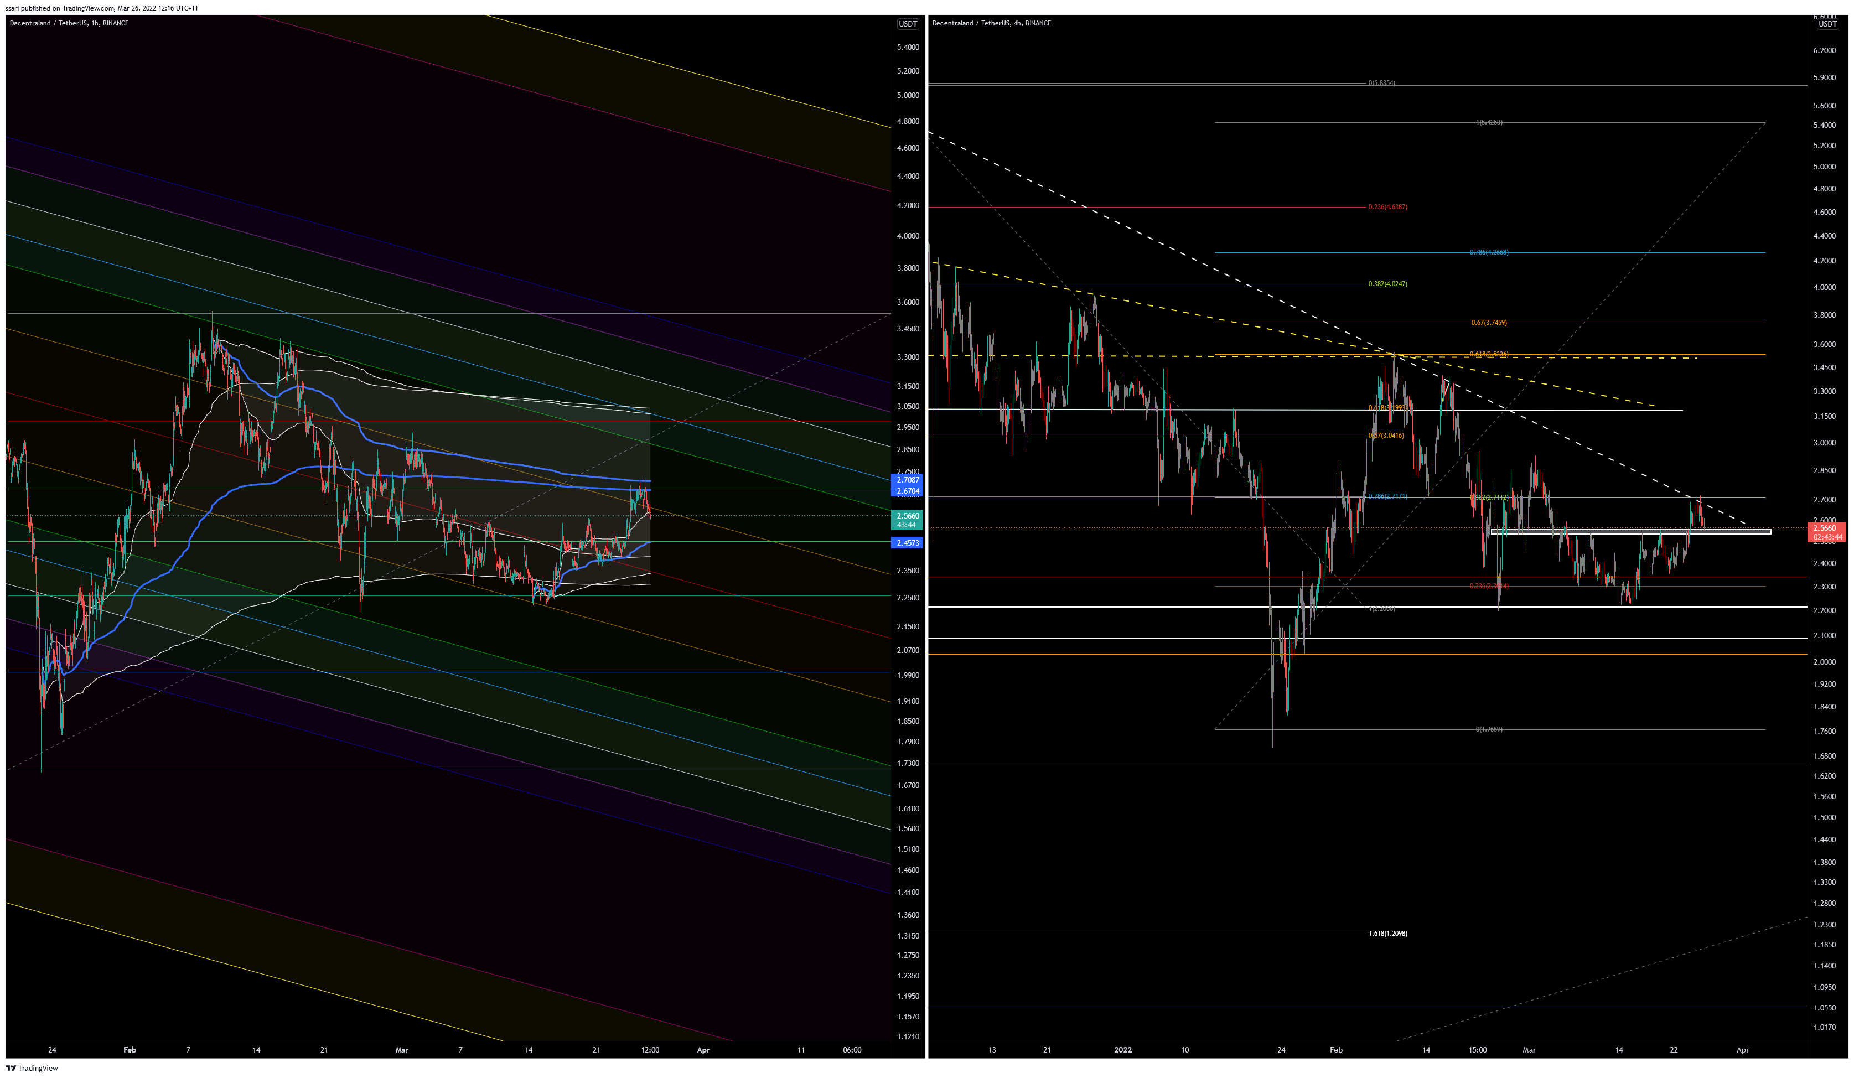Image resolution: width=1854 pixels, height=1078 pixels.
Task: Select the 0.618(3.5326) Fibonacci label
Action: (x=1488, y=354)
